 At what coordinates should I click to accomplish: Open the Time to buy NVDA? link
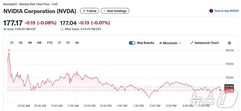(x=226, y=11)
